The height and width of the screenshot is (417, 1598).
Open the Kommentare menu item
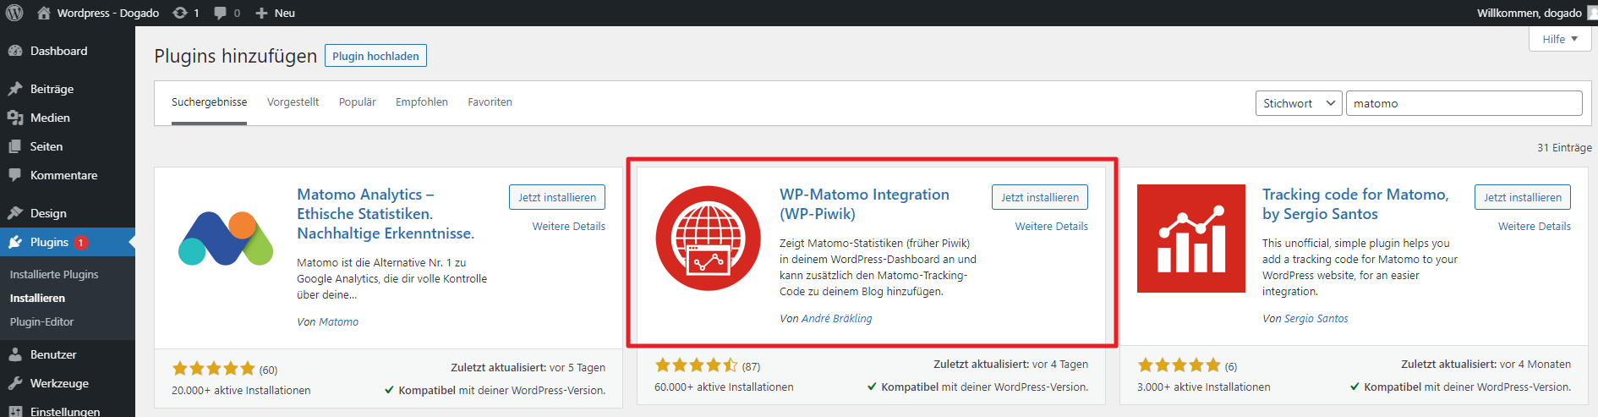(68, 175)
